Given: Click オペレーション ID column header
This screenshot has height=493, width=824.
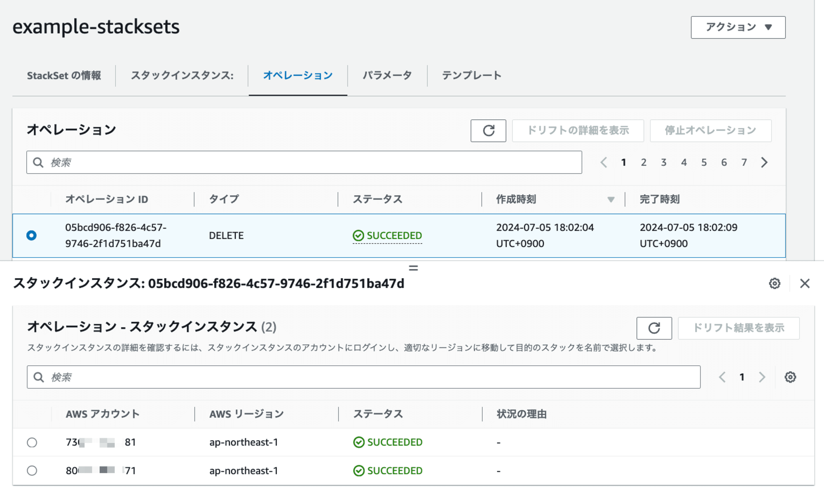Looking at the screenshot, I should click(x=107, y=199).
